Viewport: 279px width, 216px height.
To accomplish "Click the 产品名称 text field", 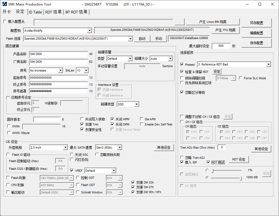I will tap(58, 54).
